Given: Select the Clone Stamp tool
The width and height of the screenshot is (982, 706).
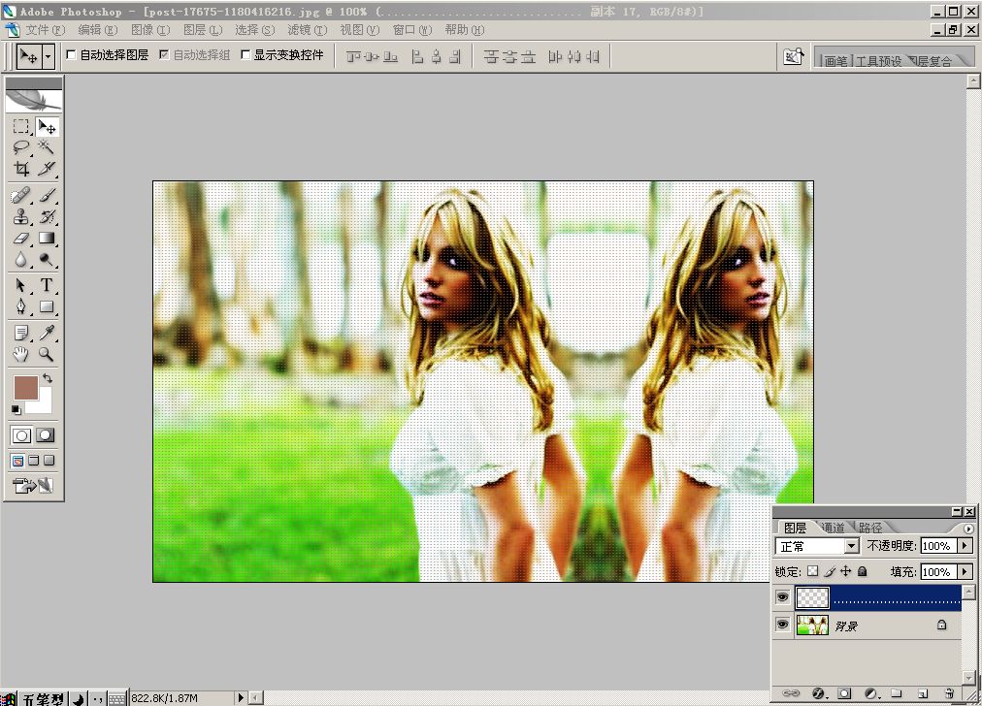Looking at the screenshot, I should point(21,216).
